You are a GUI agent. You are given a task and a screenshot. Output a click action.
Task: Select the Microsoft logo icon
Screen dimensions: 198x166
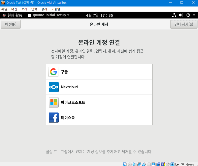[53, 102]
